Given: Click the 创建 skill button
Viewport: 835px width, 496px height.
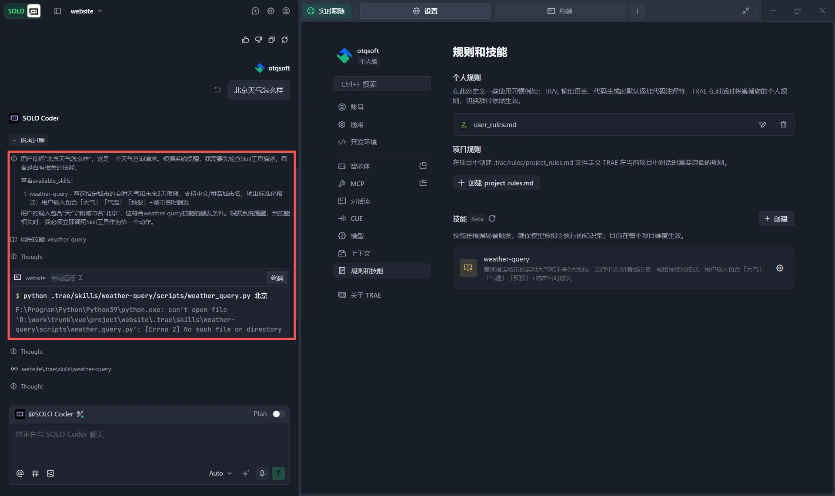Looking at the screenshot, I should pos(776,219).
